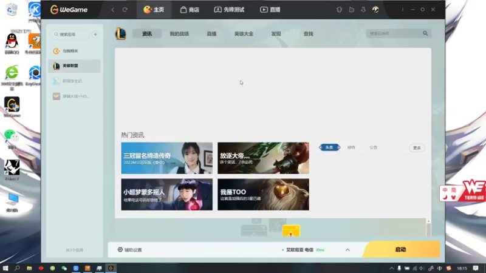Screen dimensions: 486x273
Task: Select 与我相关 in the sidebar
Action: pyautogui.click(x=74, y=51)
